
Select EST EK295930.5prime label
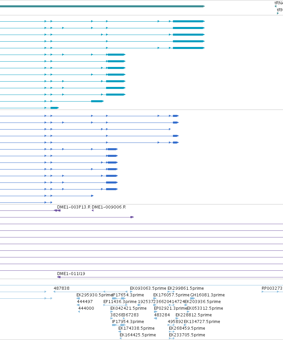[94, 295]
